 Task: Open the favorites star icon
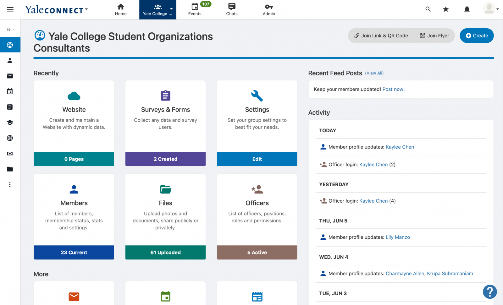446,9
